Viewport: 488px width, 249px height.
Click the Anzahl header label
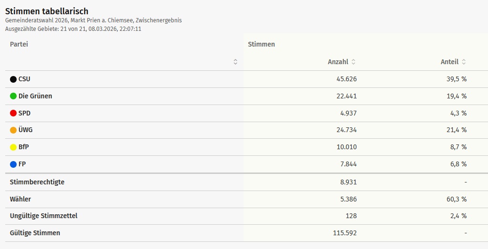coord(338,62)
